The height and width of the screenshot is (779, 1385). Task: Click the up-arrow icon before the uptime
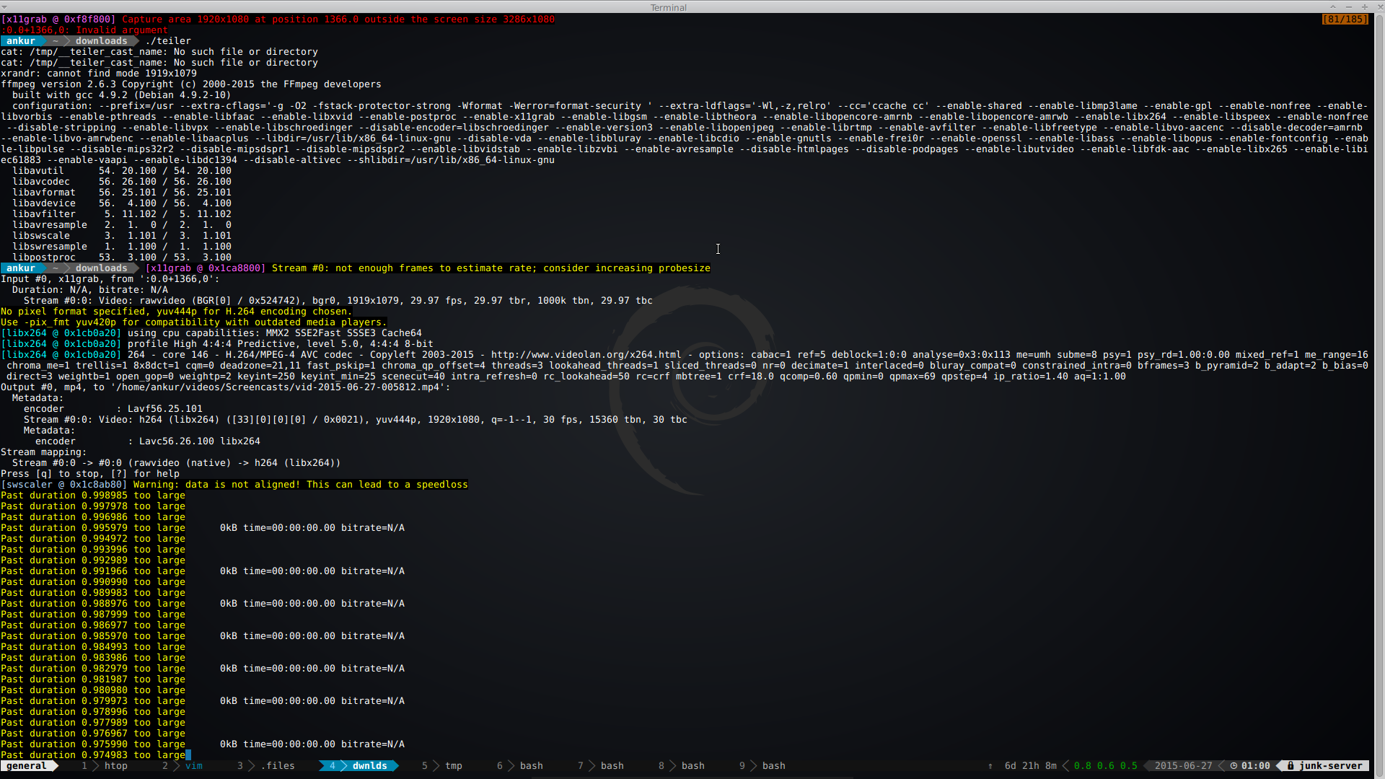point(990,766)
